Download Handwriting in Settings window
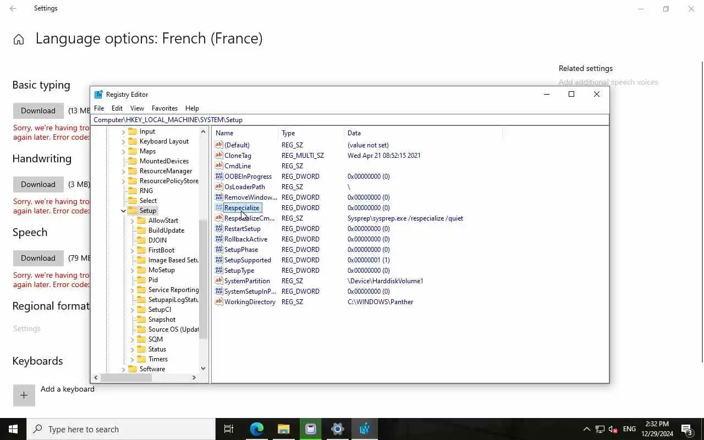704x440 pixels. coord(38,184)
